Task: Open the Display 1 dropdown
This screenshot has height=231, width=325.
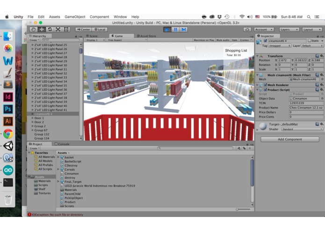Action: point(95,40)
